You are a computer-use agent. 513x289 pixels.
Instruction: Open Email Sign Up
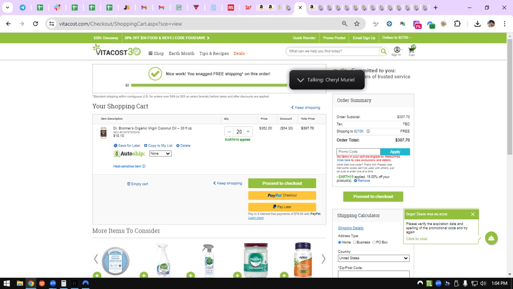point(364,38)
